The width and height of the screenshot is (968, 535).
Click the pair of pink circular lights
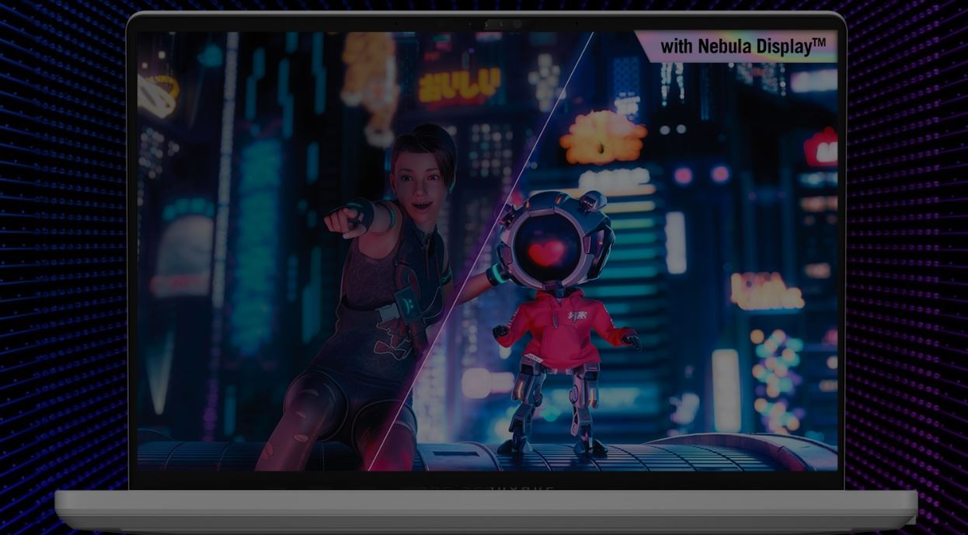(701, 175)
